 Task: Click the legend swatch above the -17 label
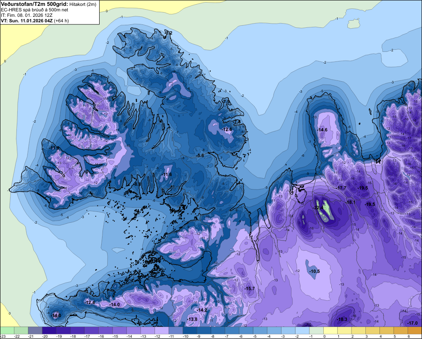(x=91, y=331)
